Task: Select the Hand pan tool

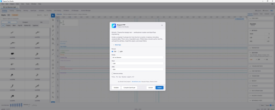Action: pos(53,93)
